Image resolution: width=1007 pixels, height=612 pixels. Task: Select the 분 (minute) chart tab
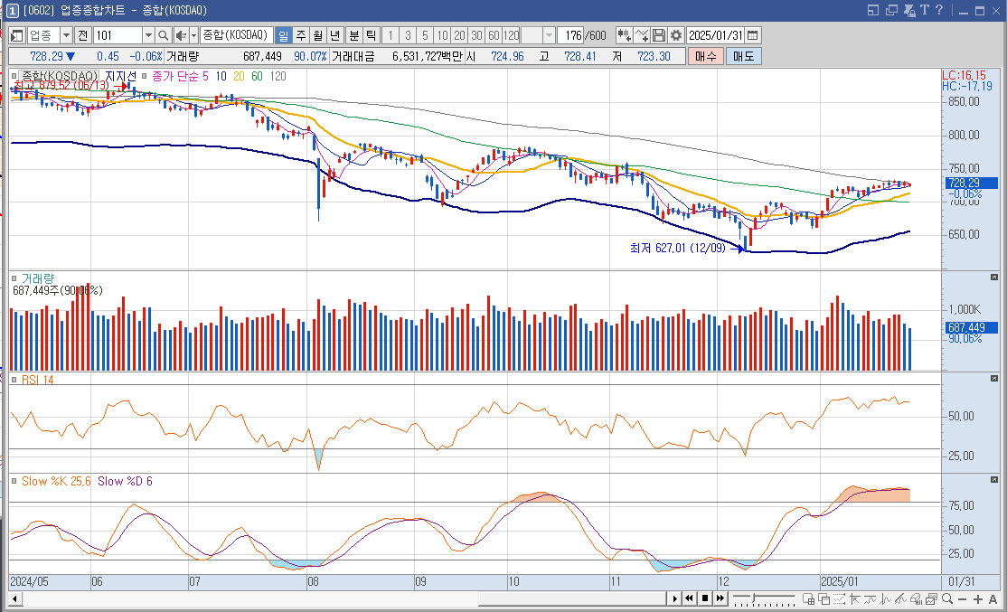(x=353, y=35)
